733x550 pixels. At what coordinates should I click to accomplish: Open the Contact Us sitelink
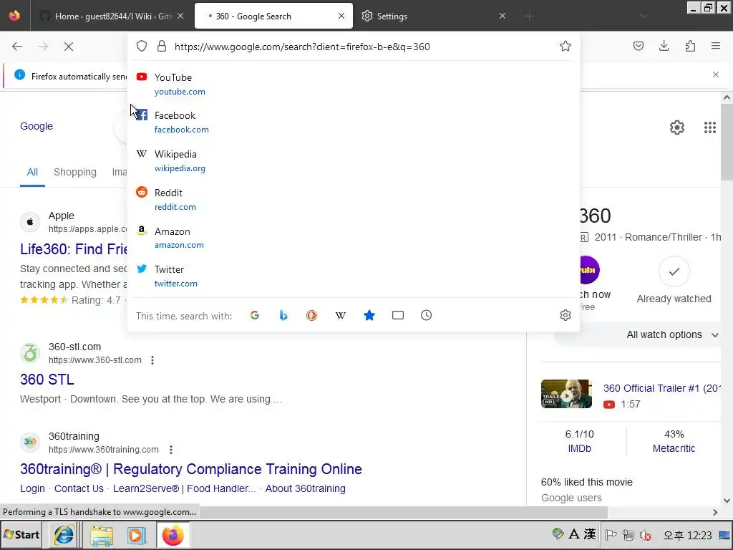(x=79, y=488)
